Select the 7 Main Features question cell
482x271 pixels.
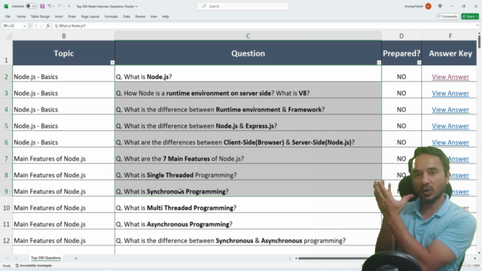click(x=248, y=156)
